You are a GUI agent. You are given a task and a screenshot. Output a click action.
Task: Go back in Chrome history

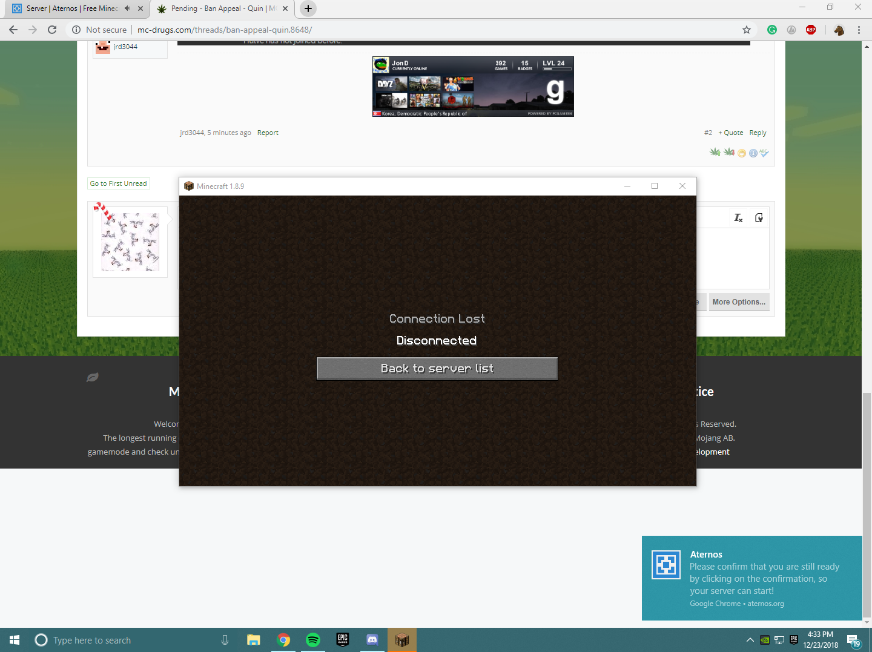pos(13,30)
